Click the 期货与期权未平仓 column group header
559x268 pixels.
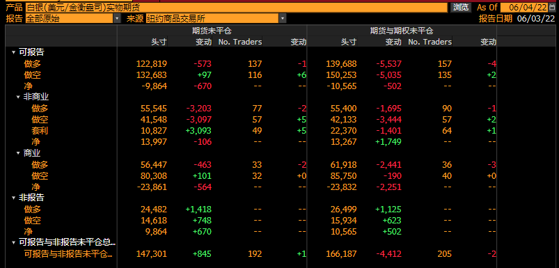[402, 31]
